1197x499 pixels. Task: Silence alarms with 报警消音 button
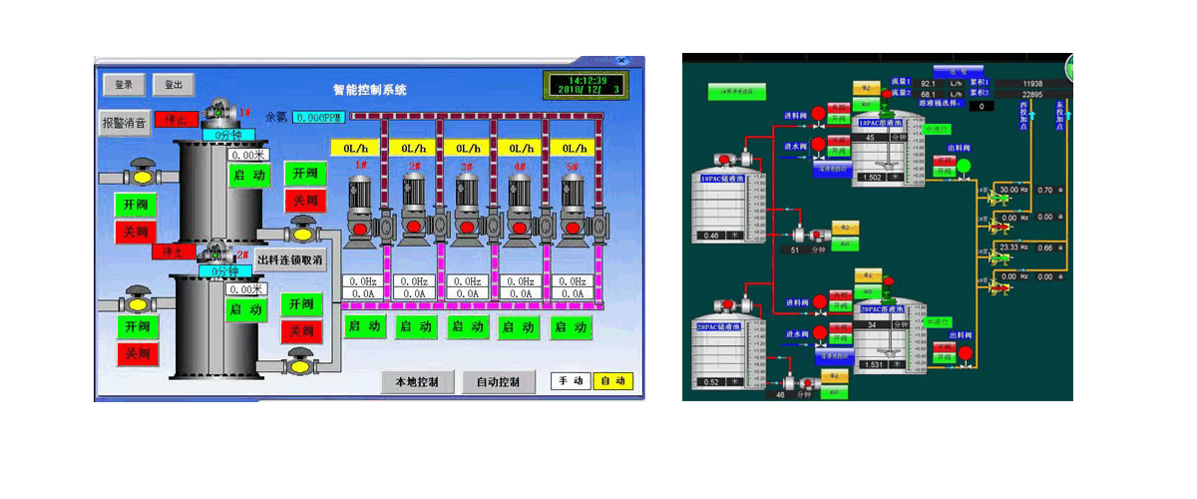pyautogui.click(x=125, y=124)
